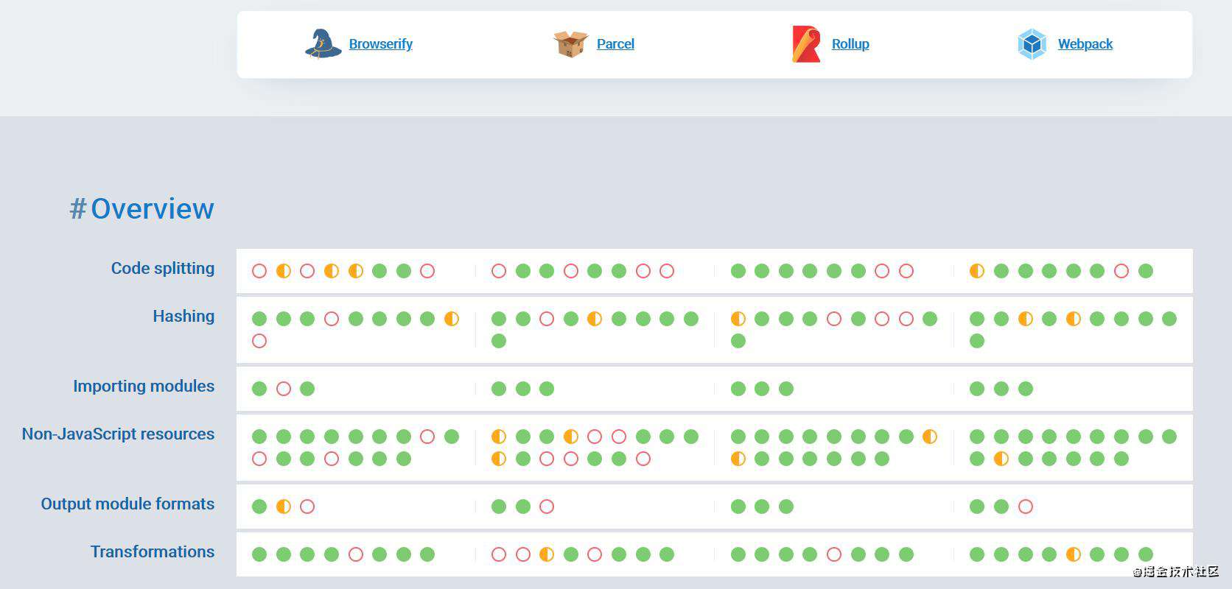Click half-orange dot in Parcel's Transformations row
The image size is (1232, 589).
pos(547,554)
